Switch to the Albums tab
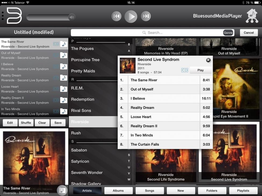The image size is (262, 196). pos(118,190)
